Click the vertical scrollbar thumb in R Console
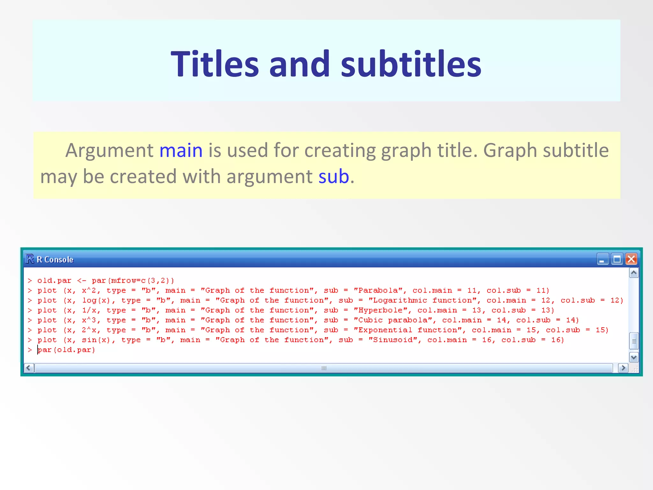 coord(634,341)
